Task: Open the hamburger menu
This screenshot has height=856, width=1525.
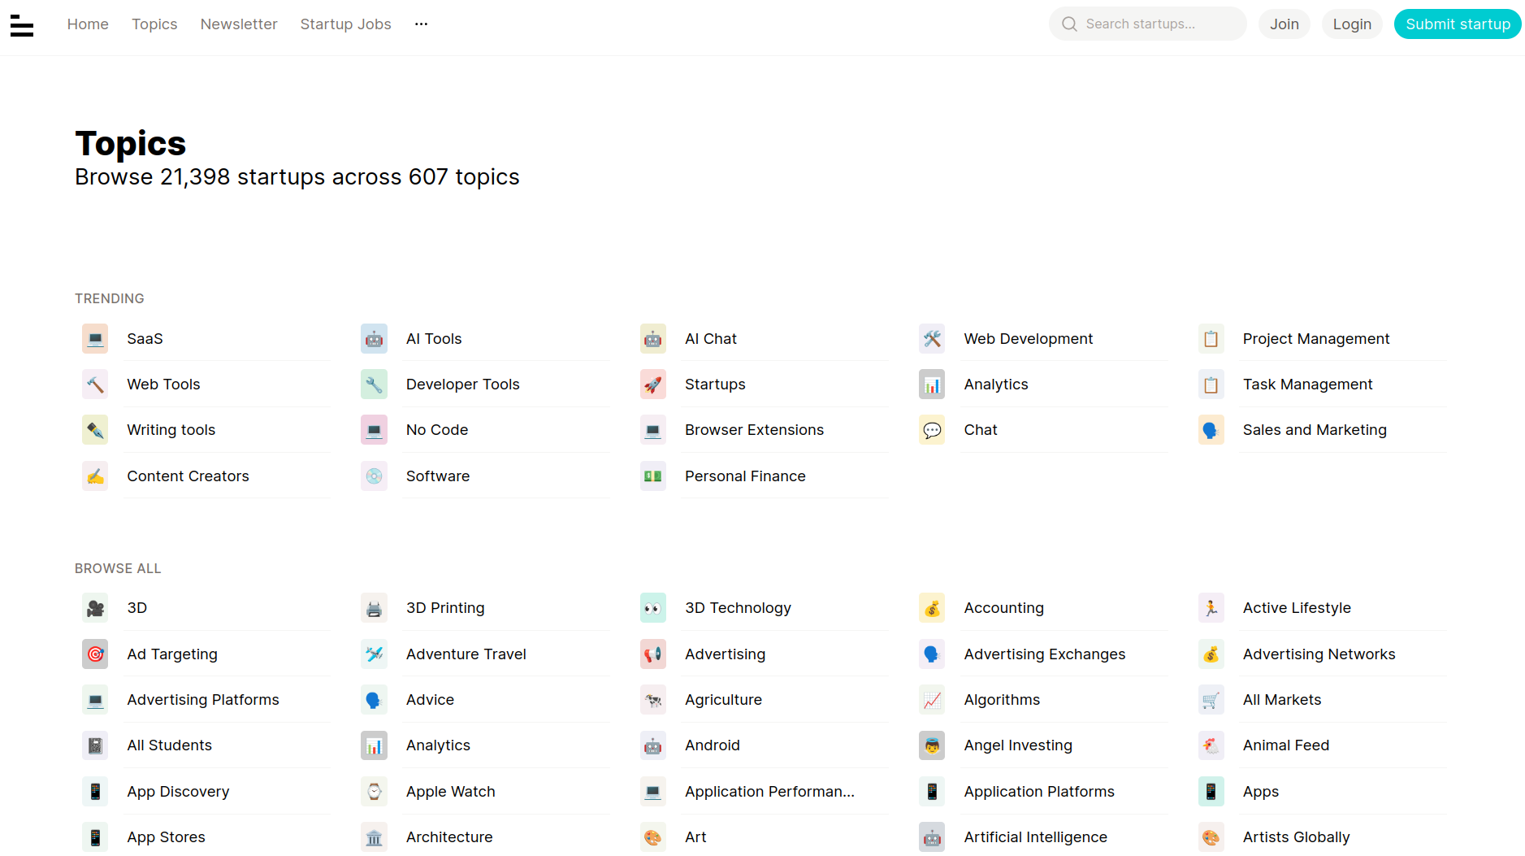Action: [22, 25]
